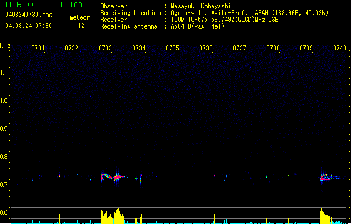Click the small echo spike near 0736
Image resolution: width=352 pixels, height=224 pixels.
[214, 175]
